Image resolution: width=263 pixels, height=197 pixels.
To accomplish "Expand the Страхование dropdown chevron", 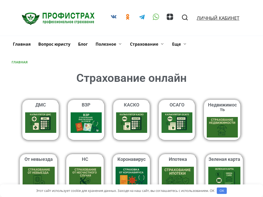I will click(162, 44).
